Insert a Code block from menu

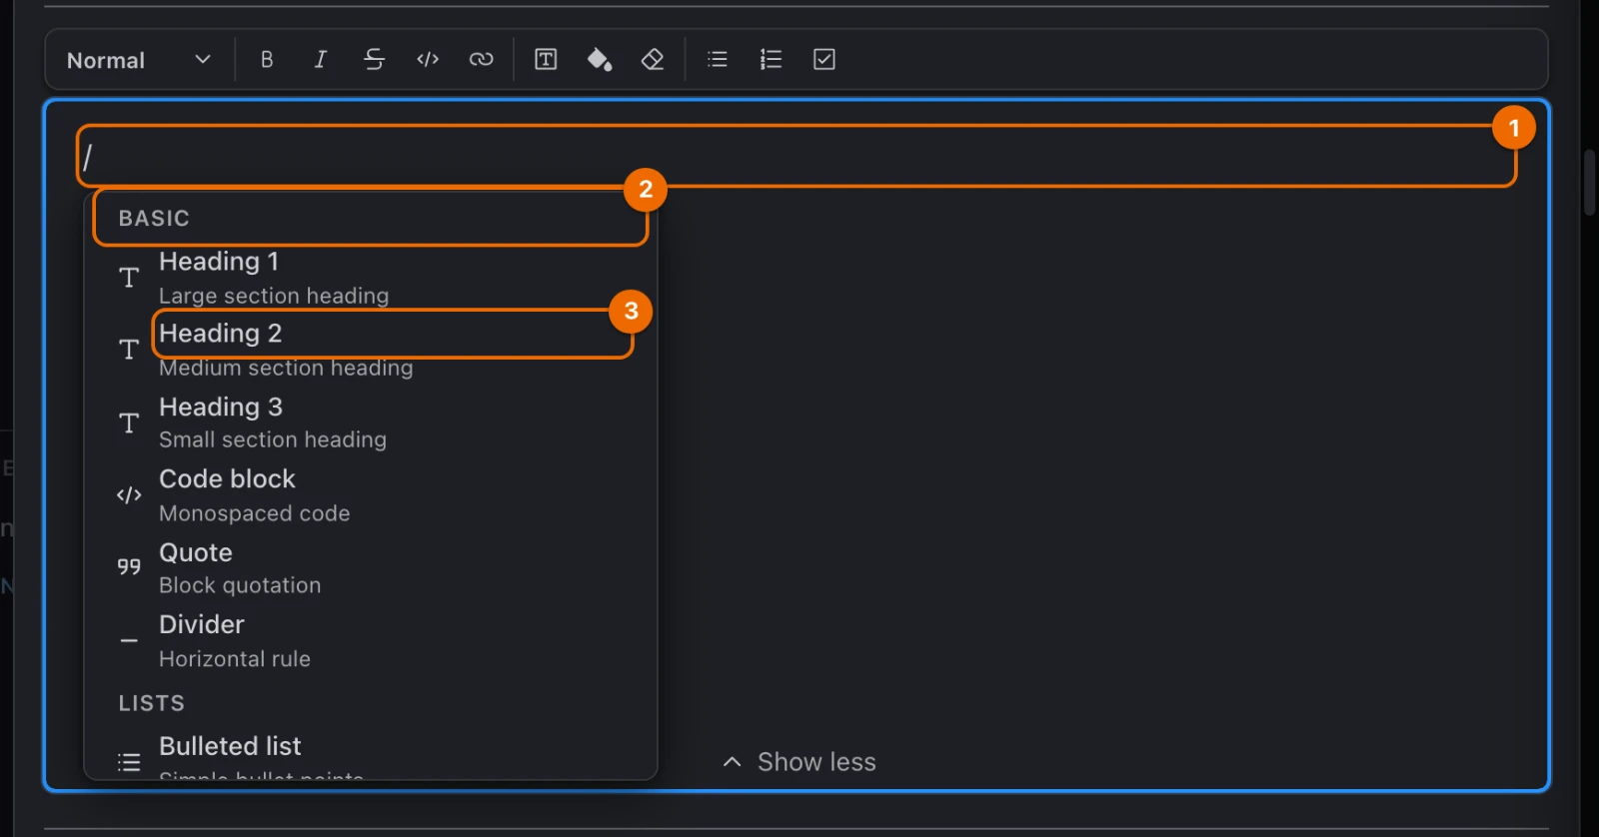tap(371, 495)
